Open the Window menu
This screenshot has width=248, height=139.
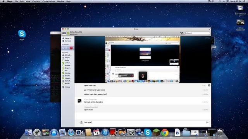[60, 1]
